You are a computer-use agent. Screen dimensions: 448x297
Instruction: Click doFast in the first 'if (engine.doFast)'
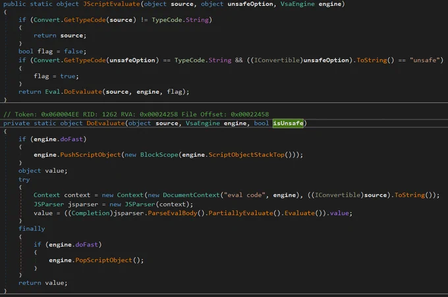point(71,139)
